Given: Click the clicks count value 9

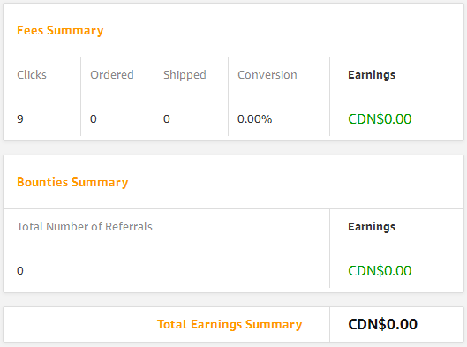Looking at the screenshot, I should (x=20, y=119).
